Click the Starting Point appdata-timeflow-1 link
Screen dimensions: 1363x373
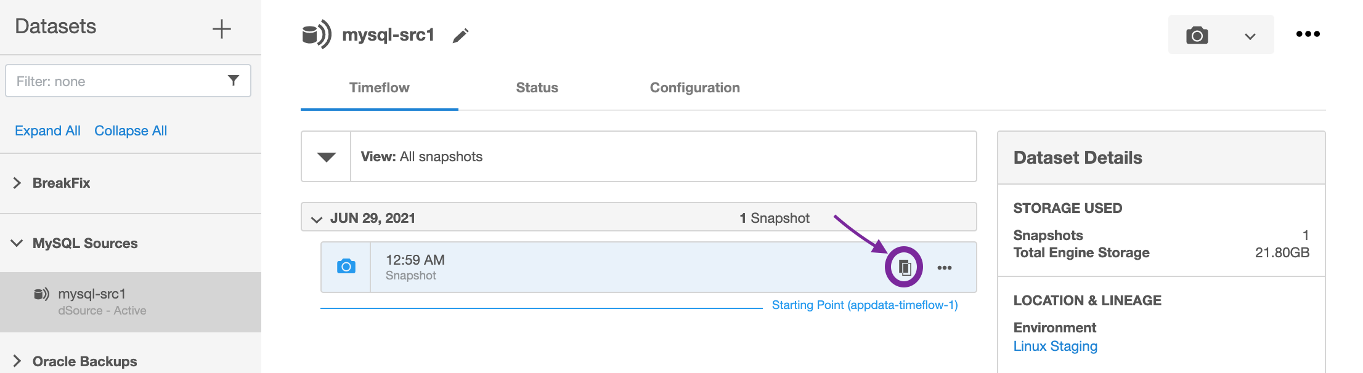click(865, 304)
